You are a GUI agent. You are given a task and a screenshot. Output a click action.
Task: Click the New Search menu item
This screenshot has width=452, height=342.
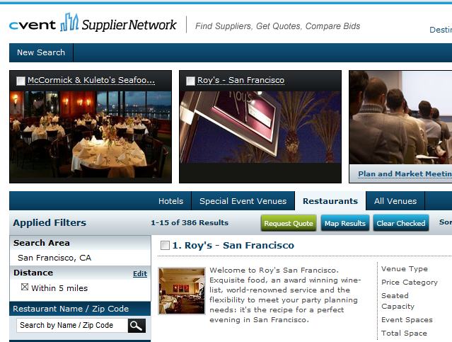click(41, 52)
